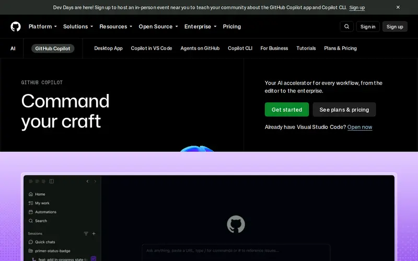Screen dimensions: 418x261
Task: Expand the Enterprise menu
Action: pos(201,27)
